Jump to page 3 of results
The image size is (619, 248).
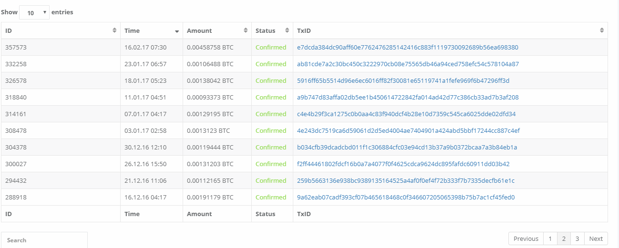[577, 238]
